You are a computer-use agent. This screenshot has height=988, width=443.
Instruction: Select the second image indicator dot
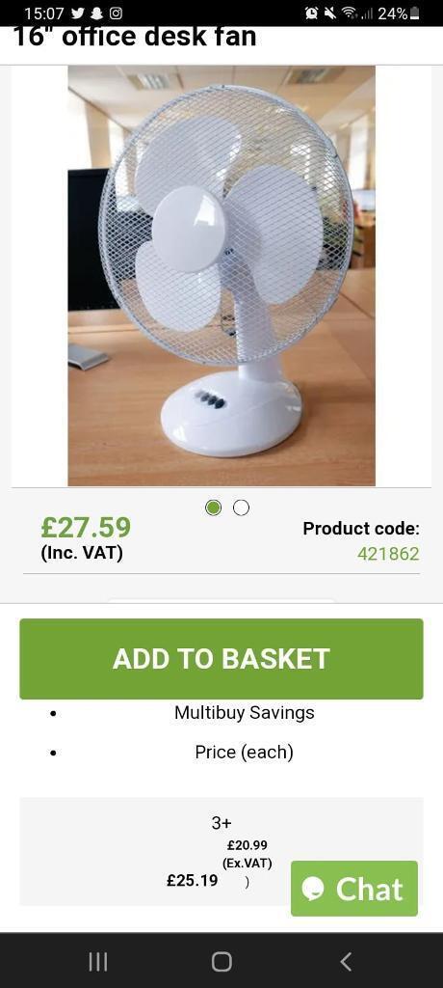coord(241,508)
